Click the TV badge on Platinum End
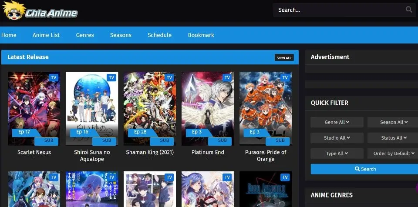This screenshot has height=207, width=418. click(227, 77)
